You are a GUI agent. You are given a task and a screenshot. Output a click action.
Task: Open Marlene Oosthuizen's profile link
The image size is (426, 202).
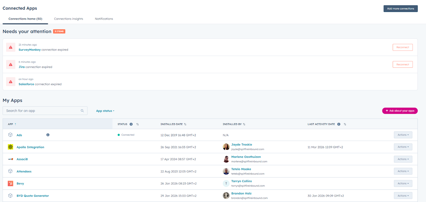pyautogui.click(x=246, y=157)
